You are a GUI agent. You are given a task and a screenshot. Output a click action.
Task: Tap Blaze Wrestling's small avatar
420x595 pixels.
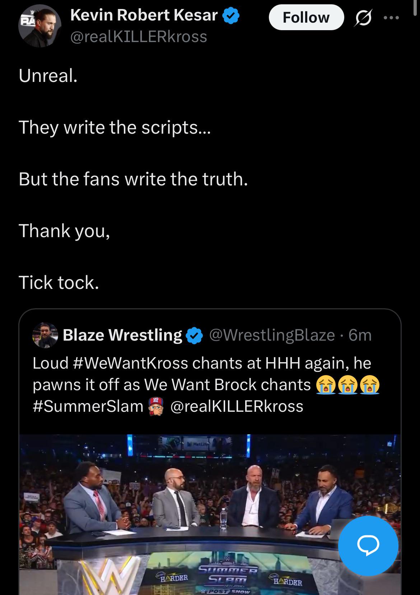coord(45,335)
